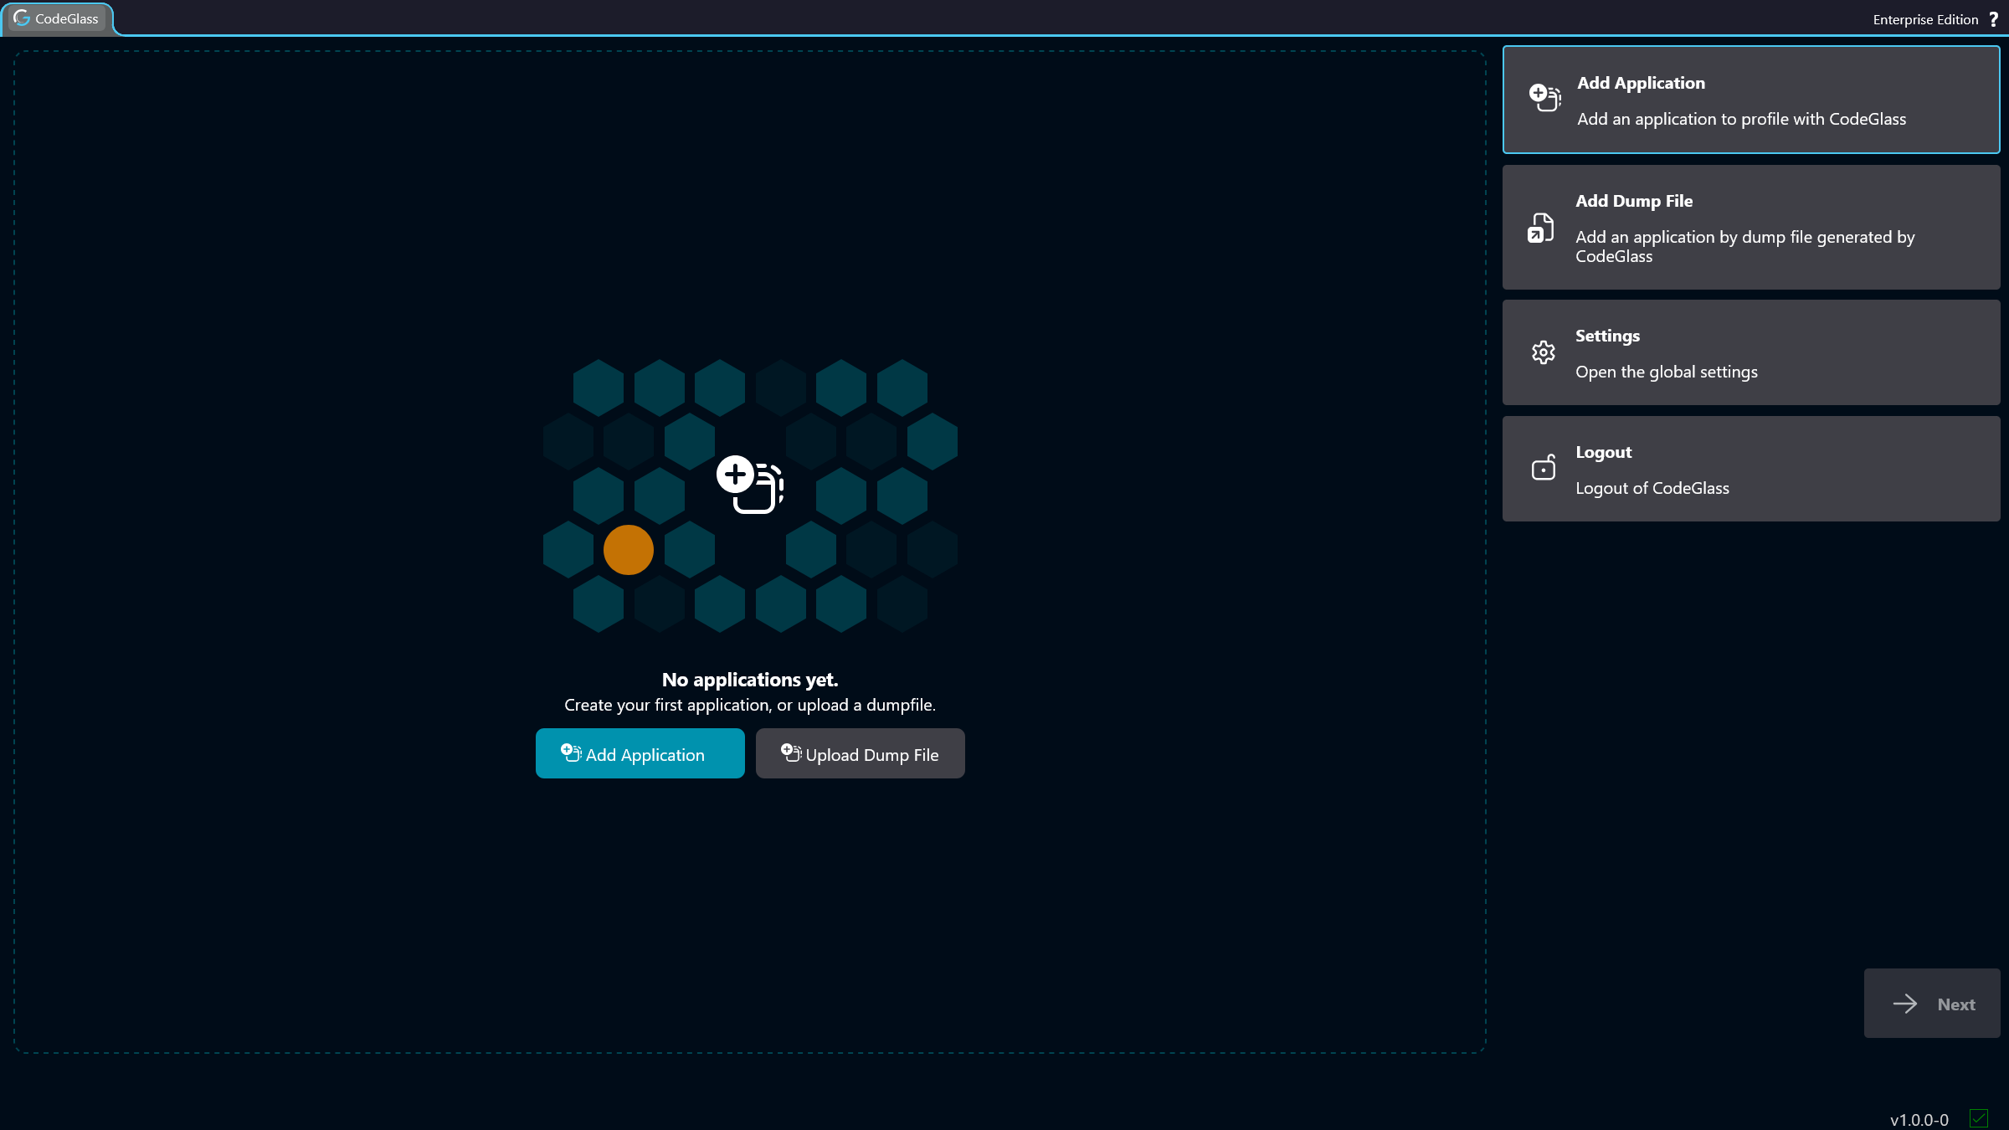Open the Settings panel card
The height and width of the screenshot is (1130, 2009).
(1751, 352)
